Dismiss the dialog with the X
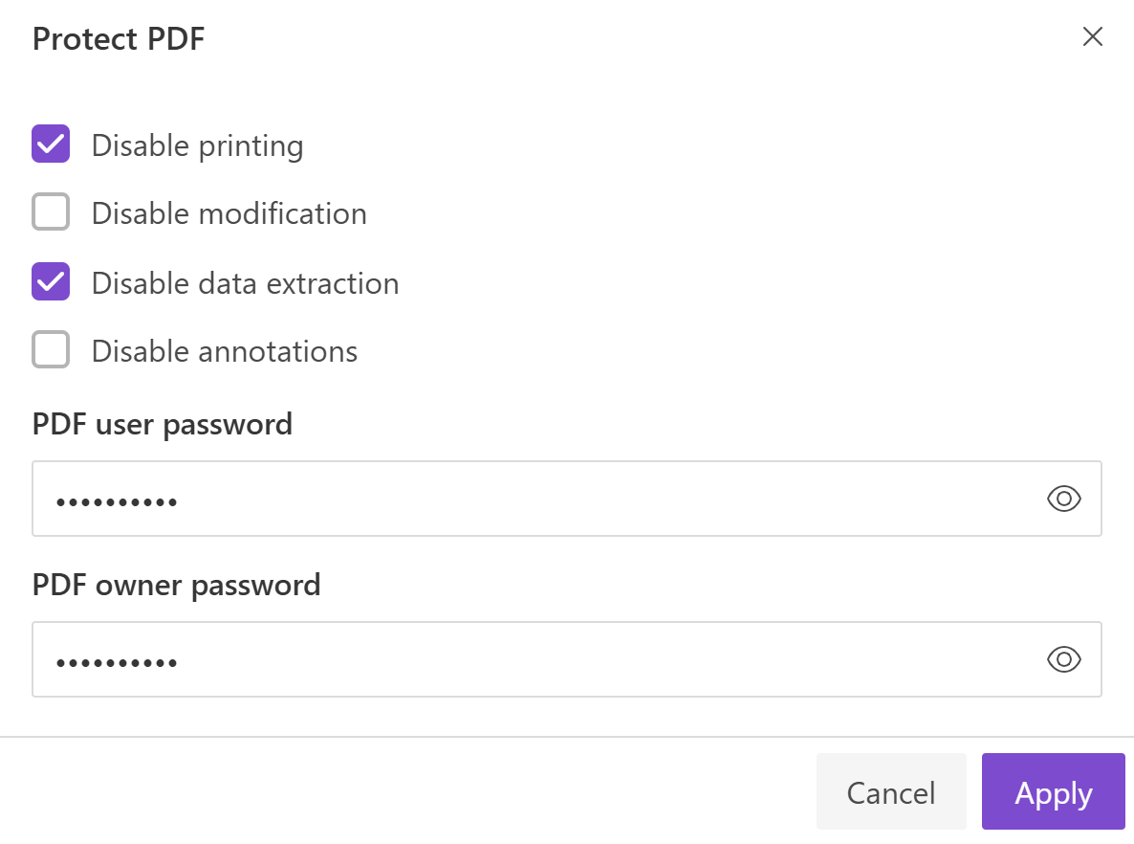This screenshot has height=844, width=1134. click(1092, 36)
